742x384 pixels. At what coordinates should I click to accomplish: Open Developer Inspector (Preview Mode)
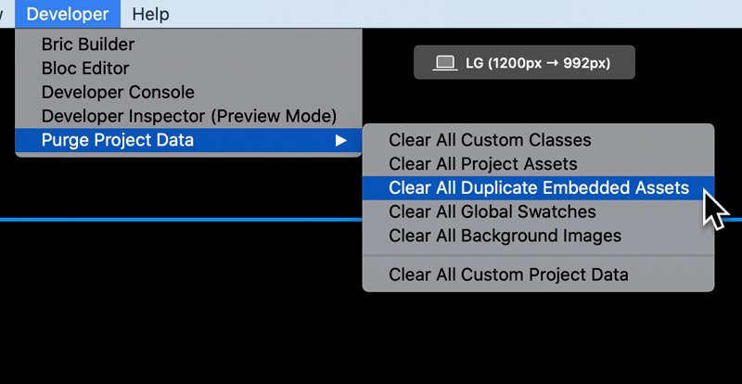[188, 116]
